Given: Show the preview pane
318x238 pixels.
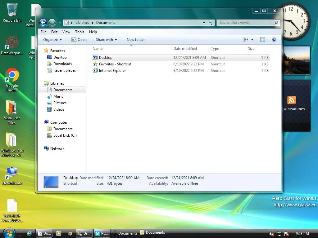Looking at the screenshot, I should point(263,40).
